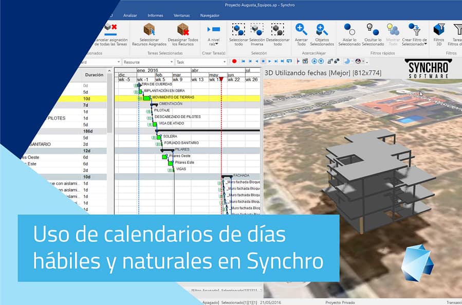
Task: Click the Pilares Oeste green bar
Action: (x=164, y=157)
